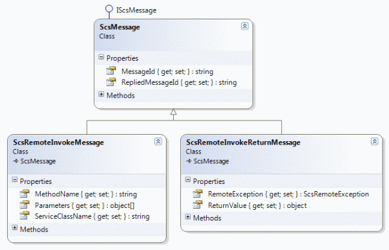Collapse Properties section in ScsMessage

pos(101,57)
